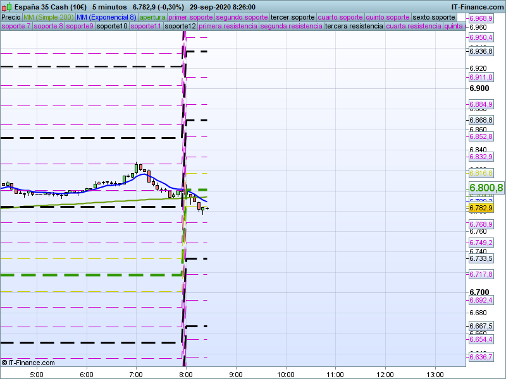Select the soporte9 label

coord(80,26)
